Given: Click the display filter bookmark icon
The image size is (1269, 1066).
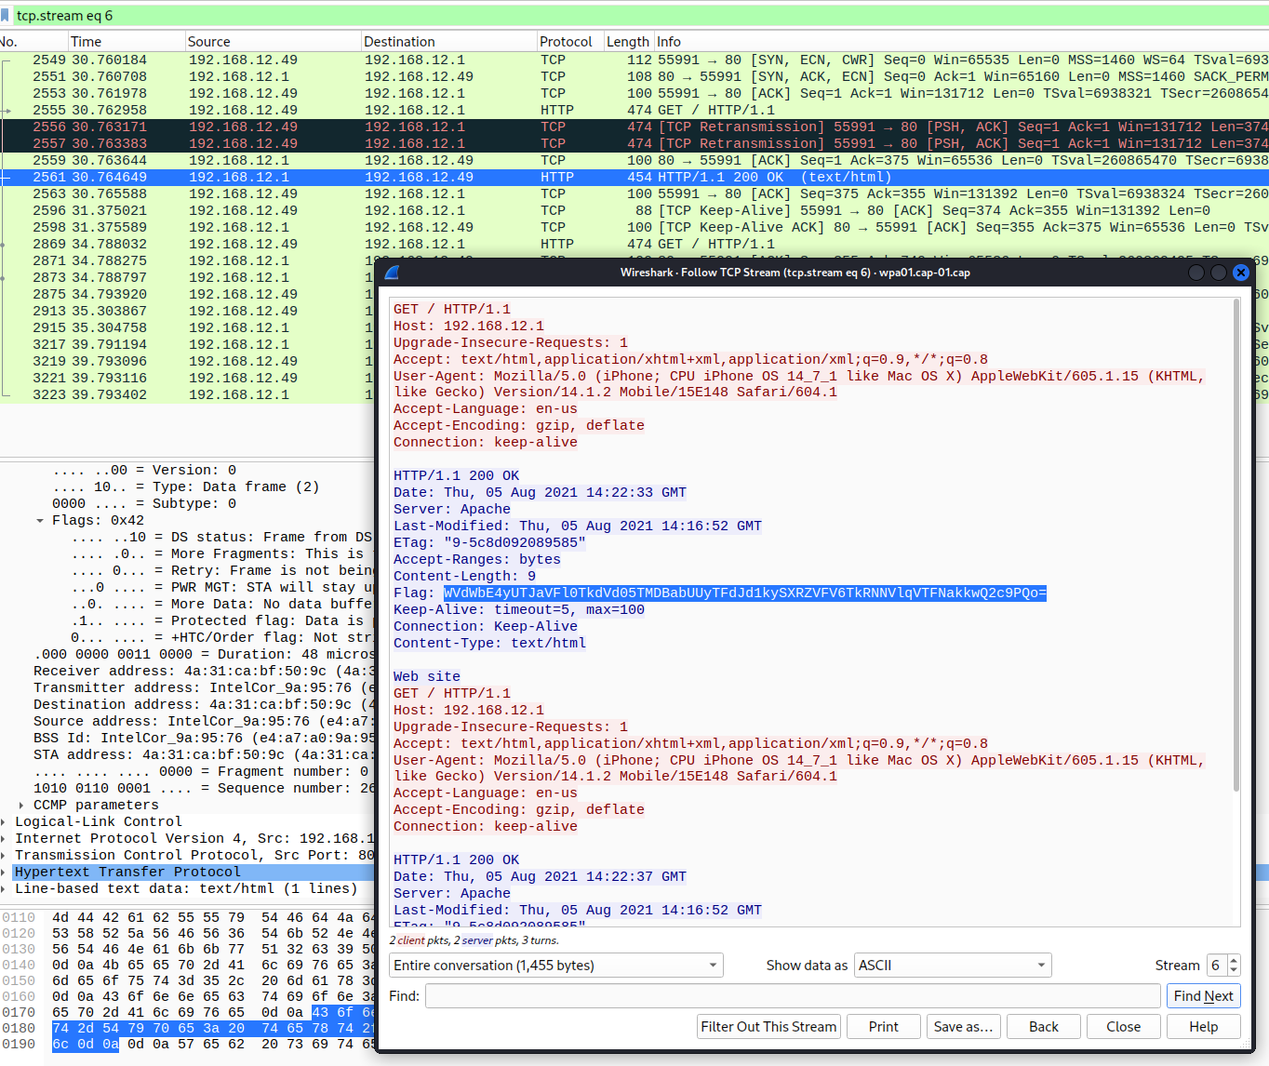Looking at the screenshot, I should (x=6, y=16).
